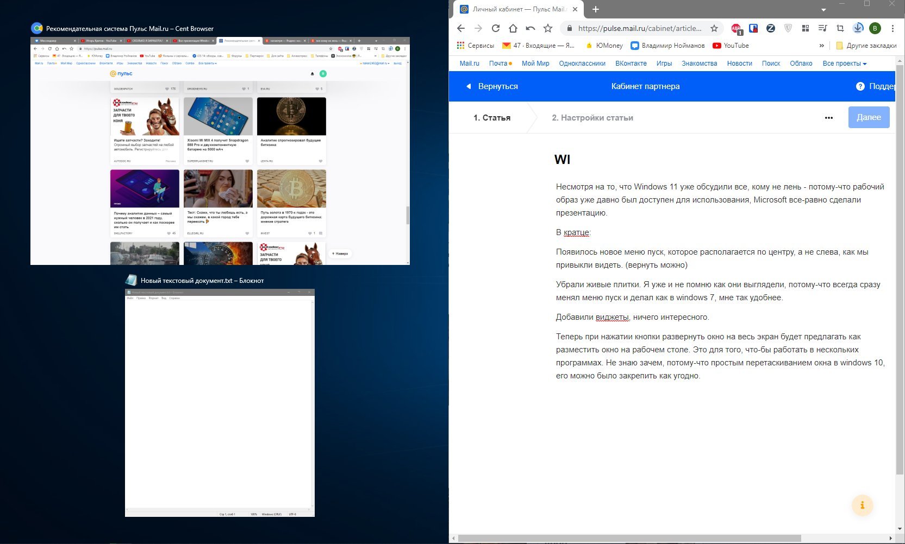Open the green B profile avatar
The image size is (905, 544).
(875, 28)
